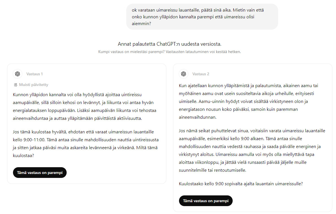The width and height of the screenshot is (336, 214).
Task: Click the paragraph starting Kun ajatellaan kunnon ylläpitämistä
Action: click(x=248, y=102)
